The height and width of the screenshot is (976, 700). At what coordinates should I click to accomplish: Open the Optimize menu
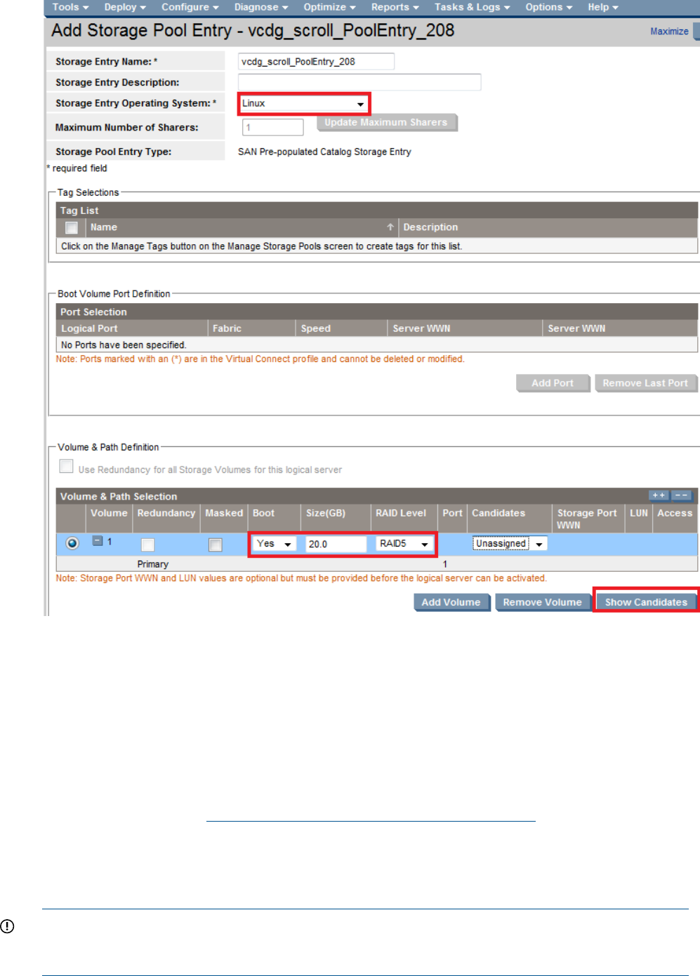(x=329, y=7)
